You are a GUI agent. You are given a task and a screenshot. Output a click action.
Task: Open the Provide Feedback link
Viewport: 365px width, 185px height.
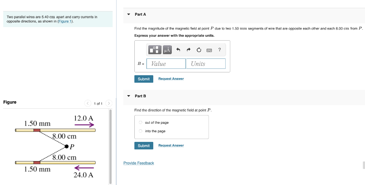tap(139, 163)
